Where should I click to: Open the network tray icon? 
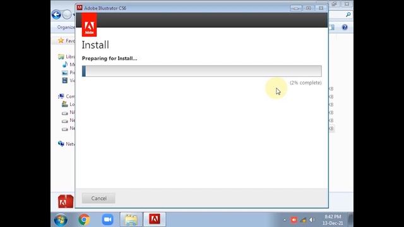click(x=303, y=220)
